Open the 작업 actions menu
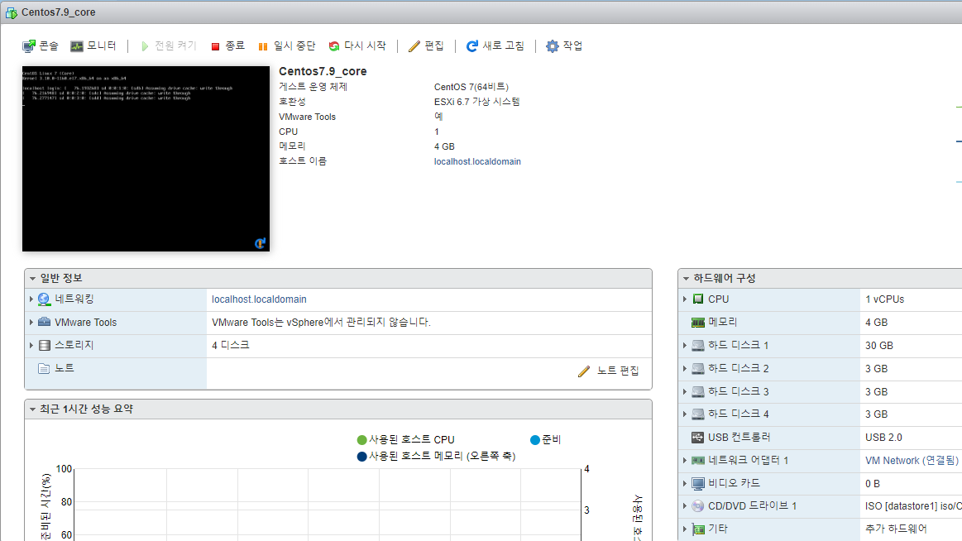 pyautogui.click(x=564, y=46)
